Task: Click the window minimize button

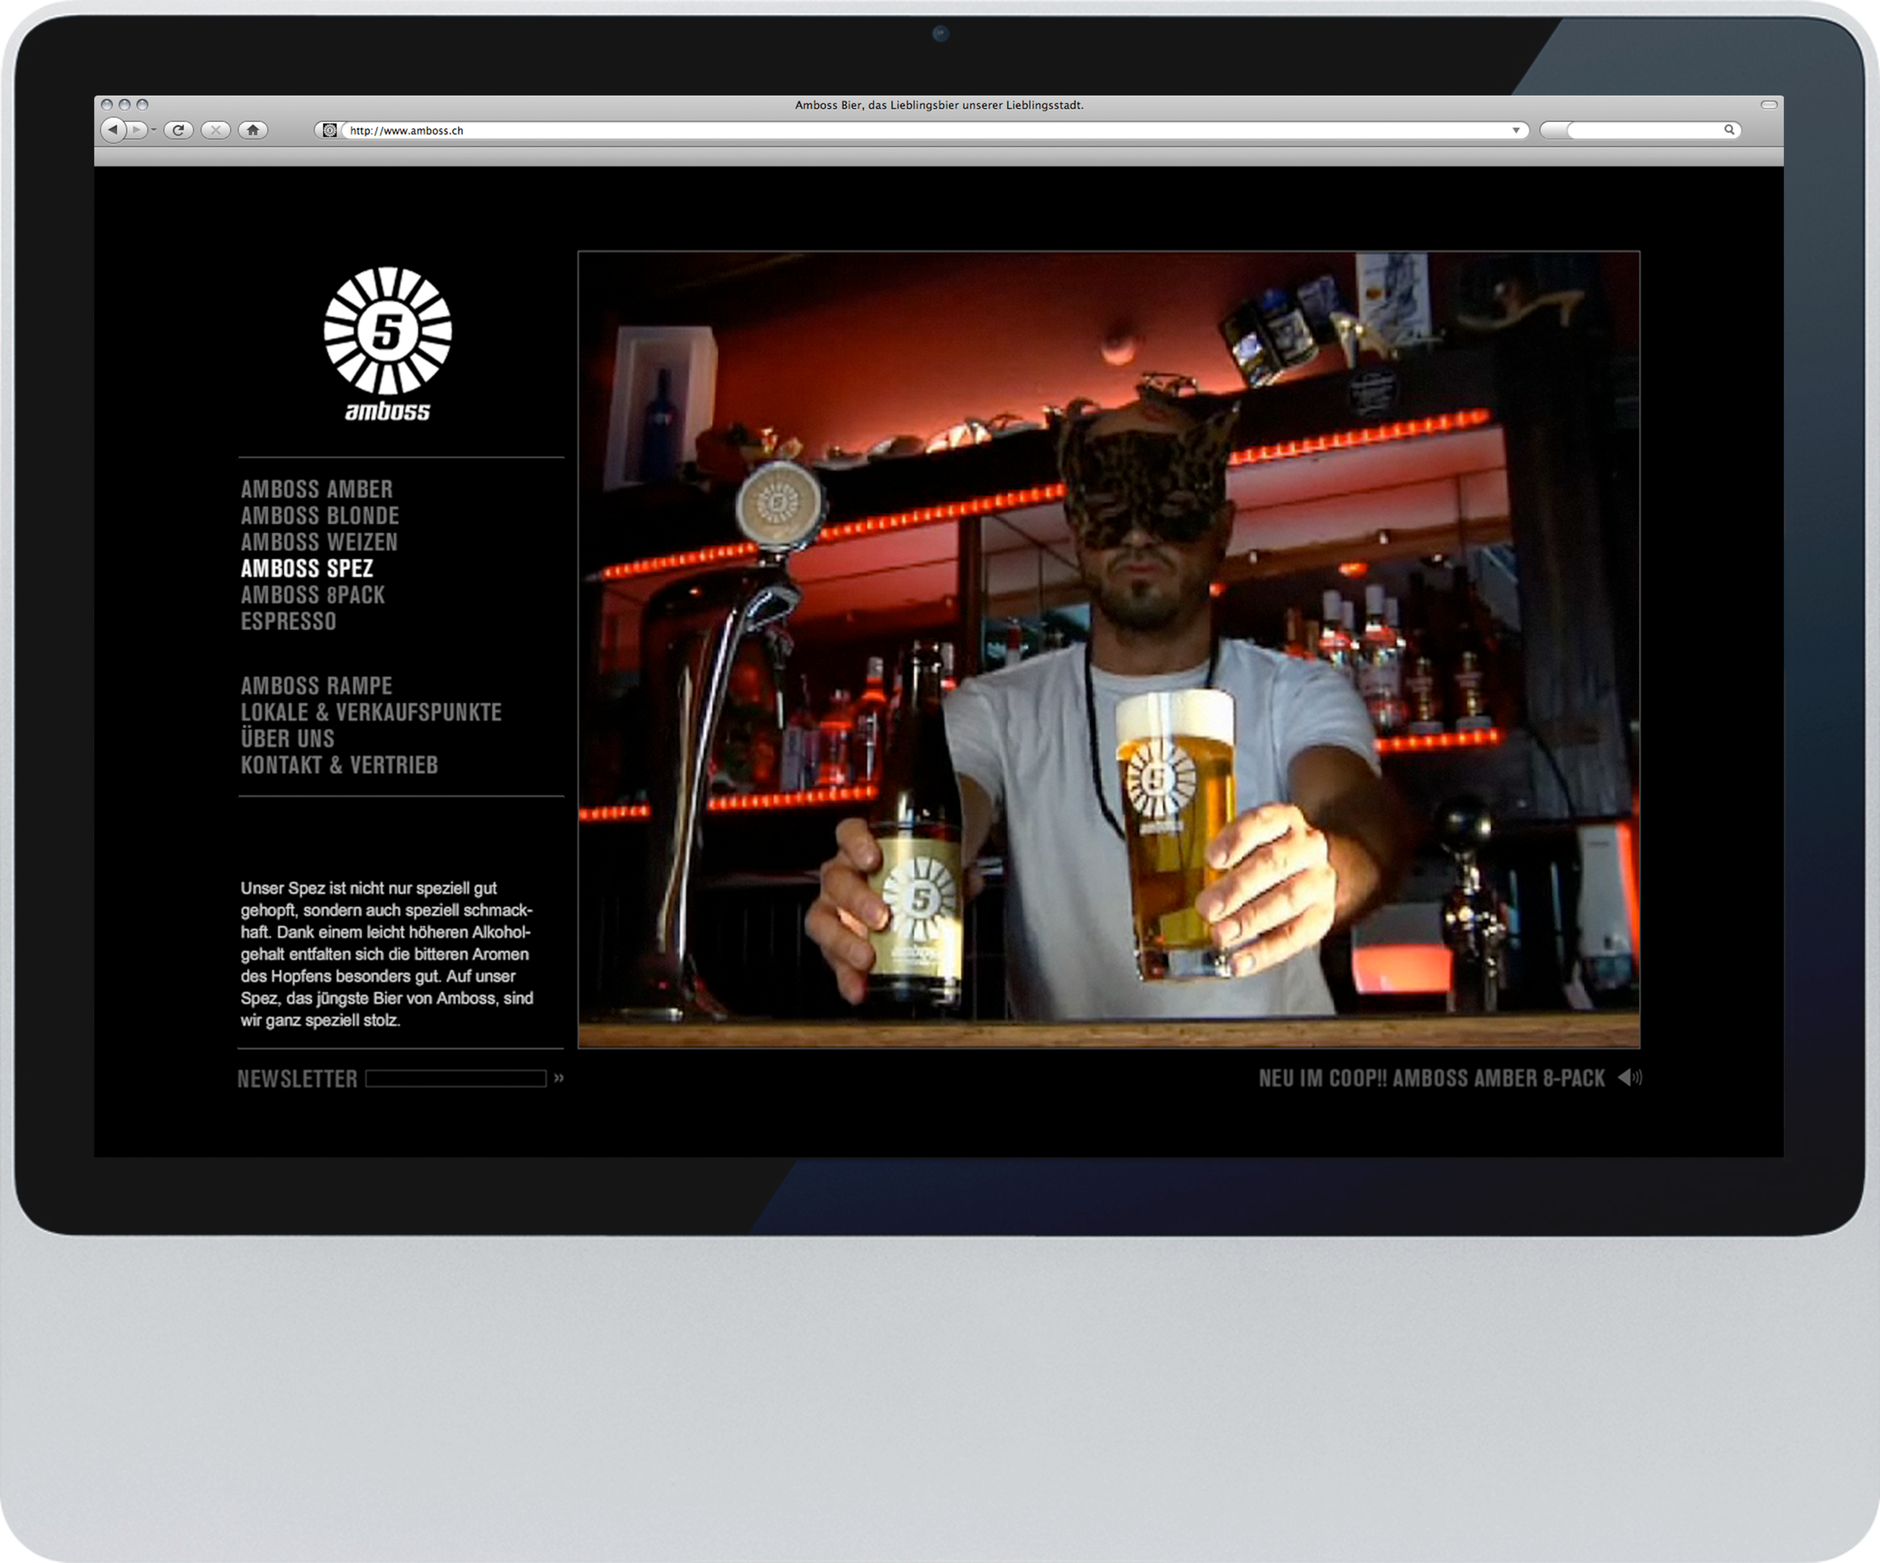Action: point(124,105)
